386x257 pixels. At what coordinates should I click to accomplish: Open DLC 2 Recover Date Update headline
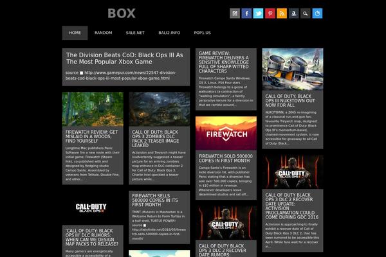coord(291,206)
